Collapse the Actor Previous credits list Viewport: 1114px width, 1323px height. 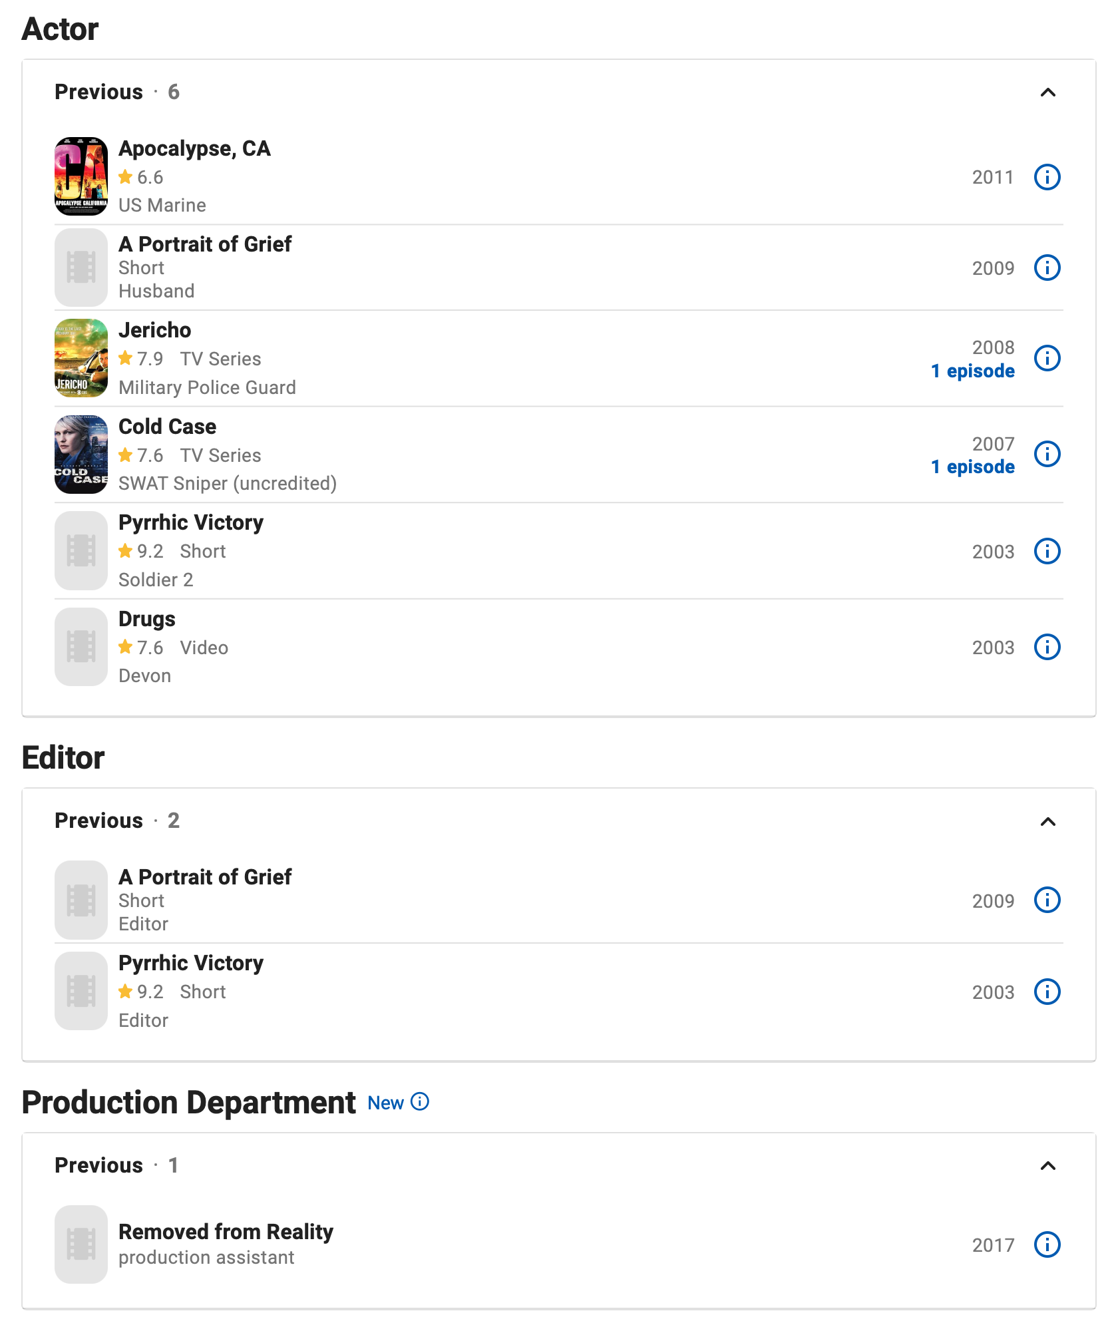(x=1047, y=93)
